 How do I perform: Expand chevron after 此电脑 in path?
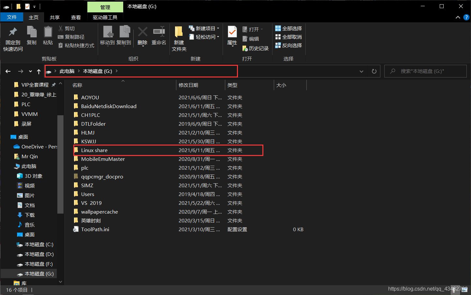[x=79, y=71]
